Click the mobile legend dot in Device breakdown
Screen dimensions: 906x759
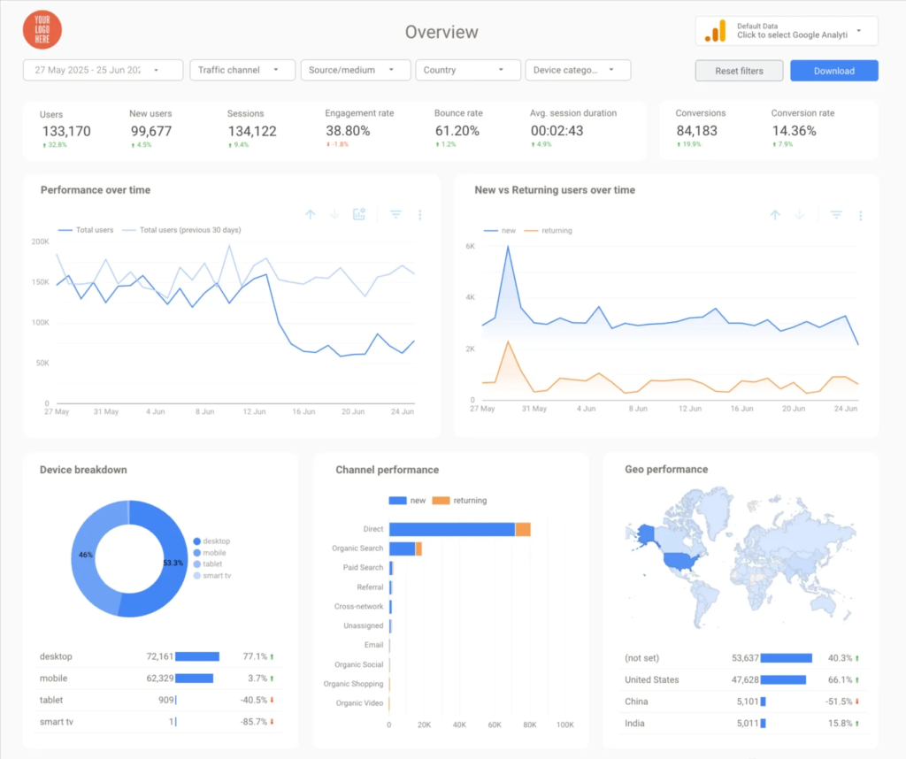tap(197, 553)
